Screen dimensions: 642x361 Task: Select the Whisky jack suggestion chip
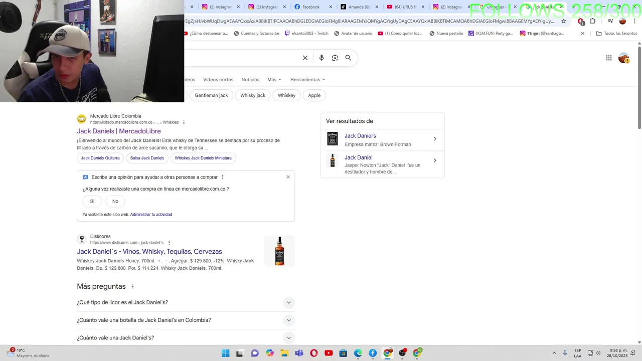(253, 95)
